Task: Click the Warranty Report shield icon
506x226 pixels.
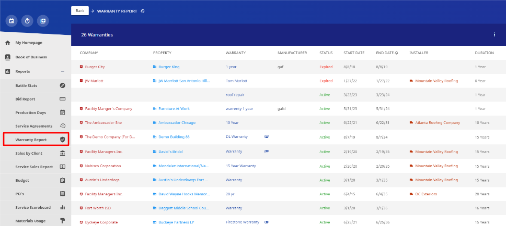Action: 63,140
